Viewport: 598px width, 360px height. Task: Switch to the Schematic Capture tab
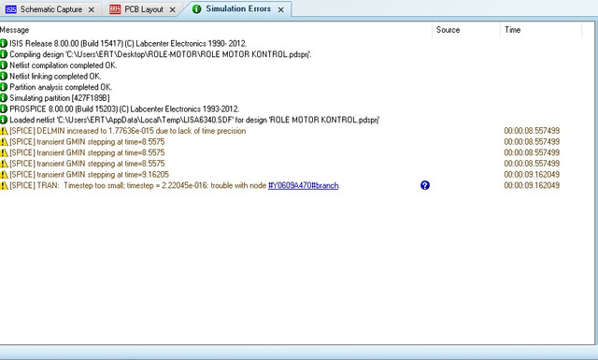pyautogui.click(x=50, y=9)
